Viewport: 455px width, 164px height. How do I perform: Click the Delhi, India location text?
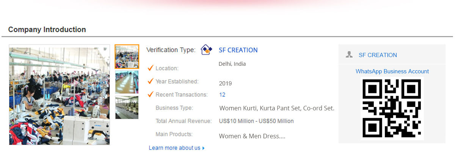[x=232, y=64]
